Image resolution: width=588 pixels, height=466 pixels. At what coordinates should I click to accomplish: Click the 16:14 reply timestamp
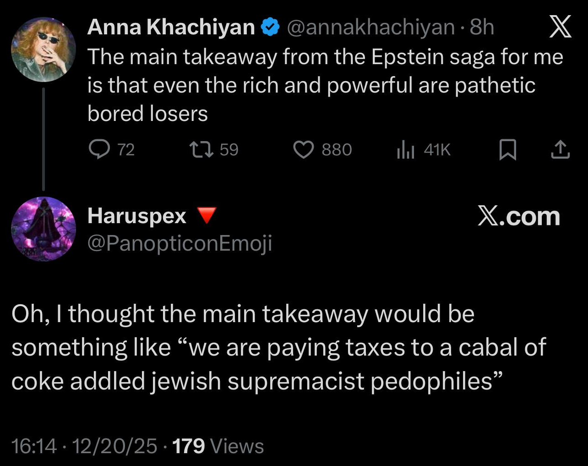point(34,446)
